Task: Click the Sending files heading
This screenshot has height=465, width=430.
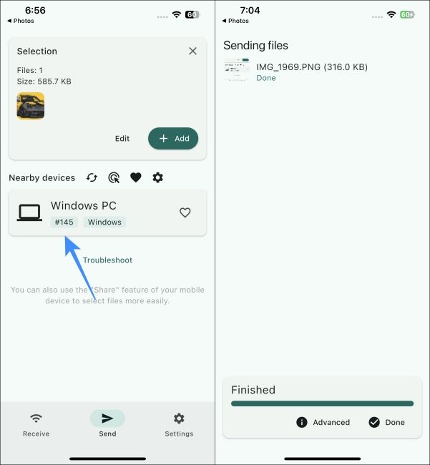Action: 255,45
